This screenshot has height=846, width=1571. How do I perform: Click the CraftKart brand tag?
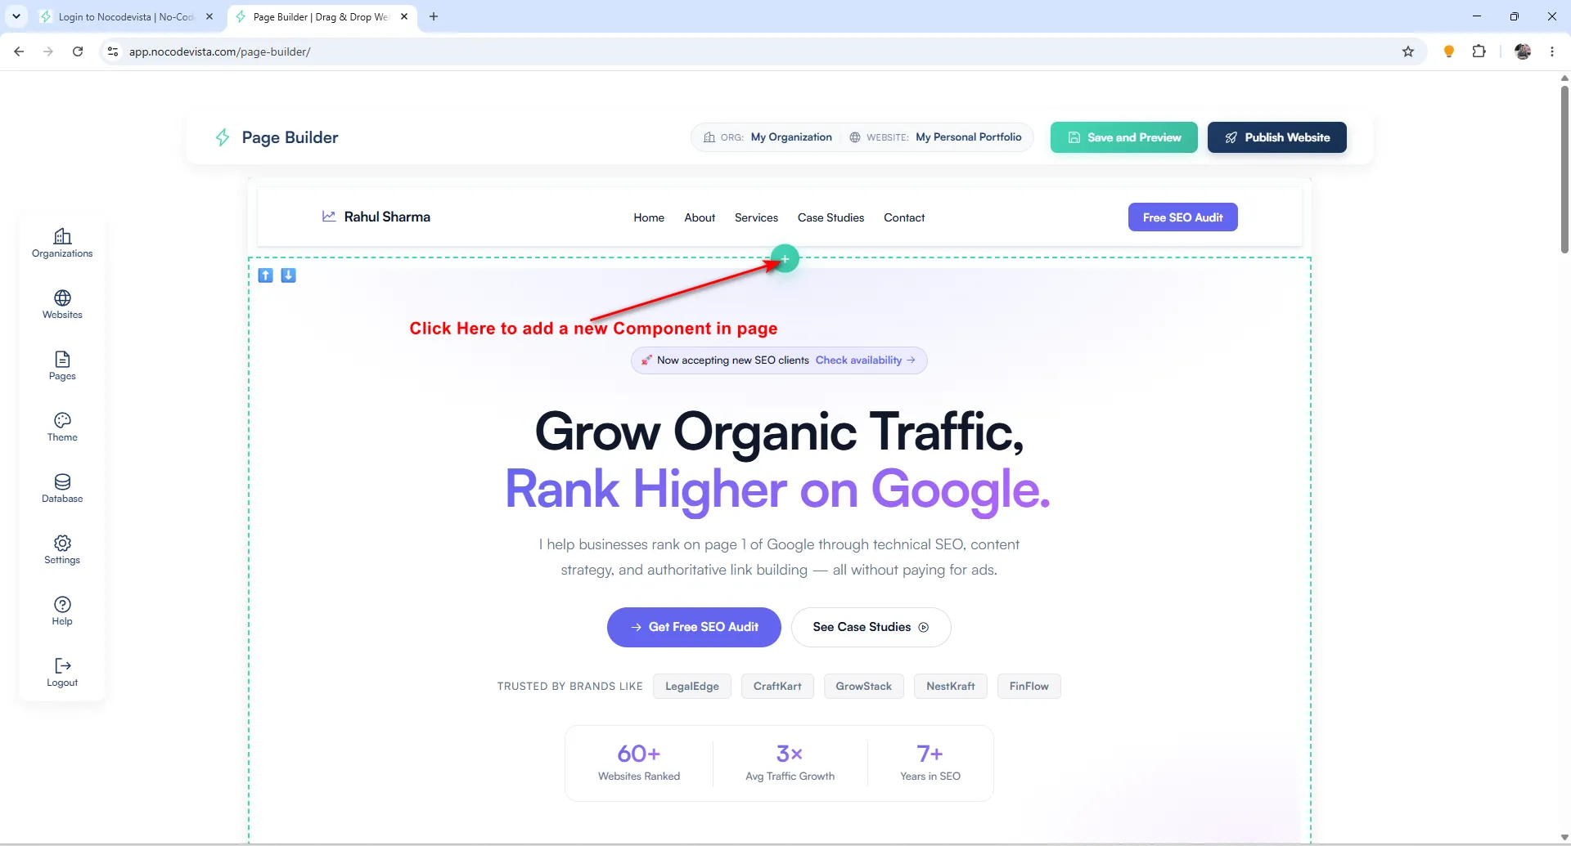(x=777, y=687)
